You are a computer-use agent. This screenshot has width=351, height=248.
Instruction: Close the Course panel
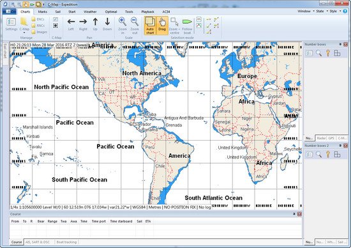click(299, 214)
